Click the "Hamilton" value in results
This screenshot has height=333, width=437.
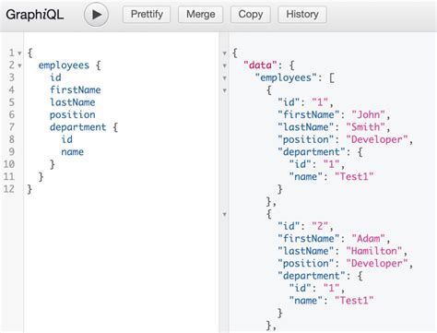[x=373, y=251]
